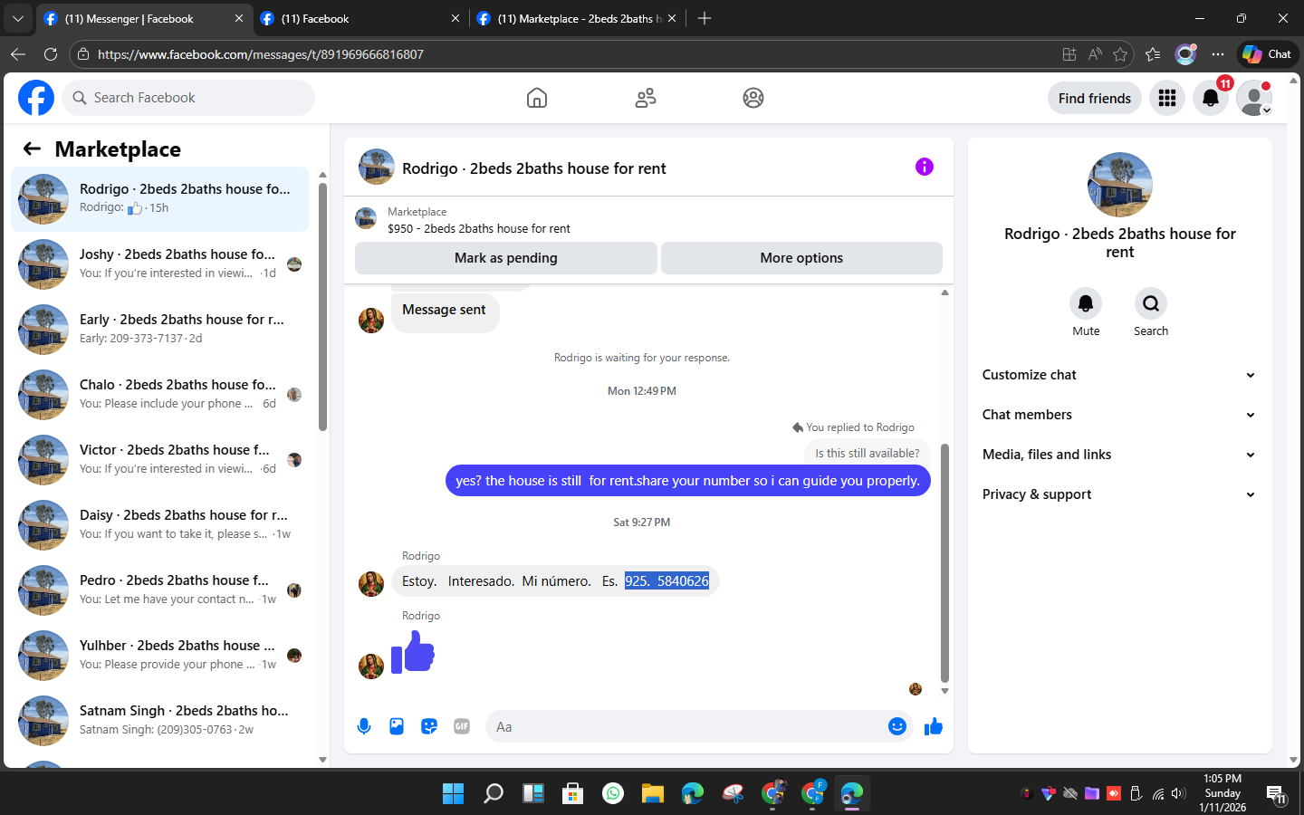Viewport: 1304px width, 815px height.
Task: Open the Facebook logo home link
Action: (36, 98)
